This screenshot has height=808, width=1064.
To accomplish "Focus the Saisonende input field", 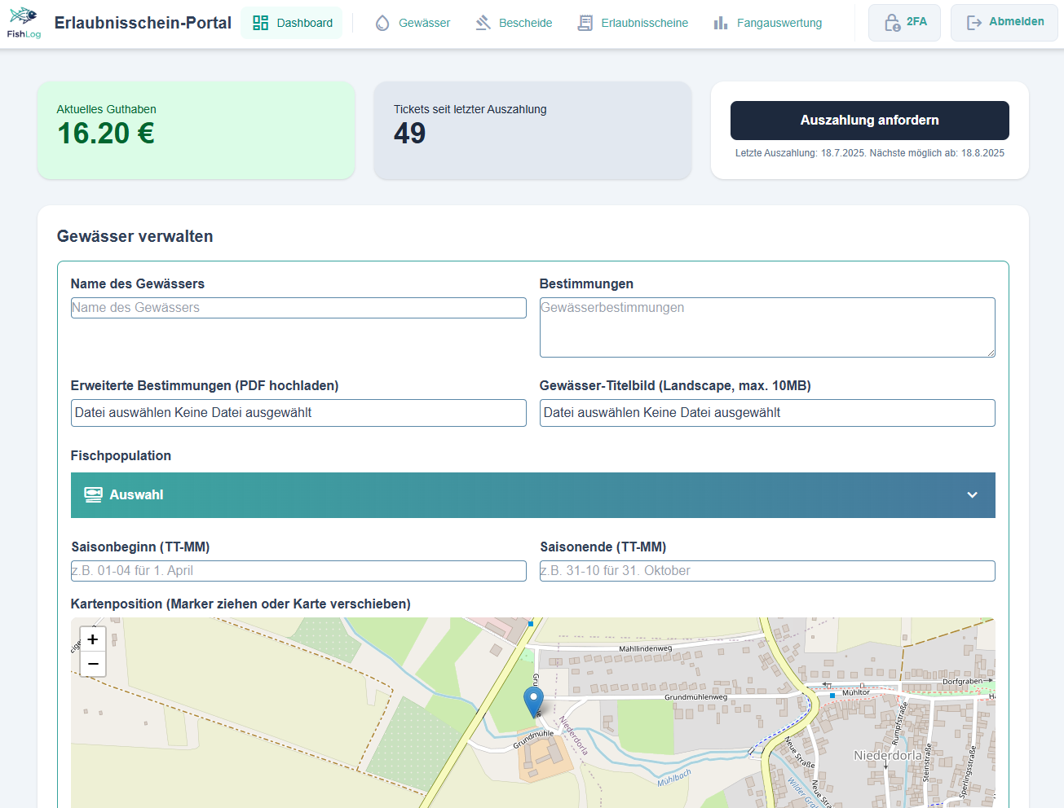I will (767, 571).
